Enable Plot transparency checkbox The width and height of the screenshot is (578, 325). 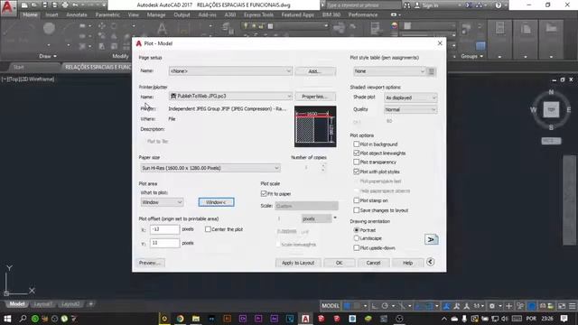pos(356,162)
